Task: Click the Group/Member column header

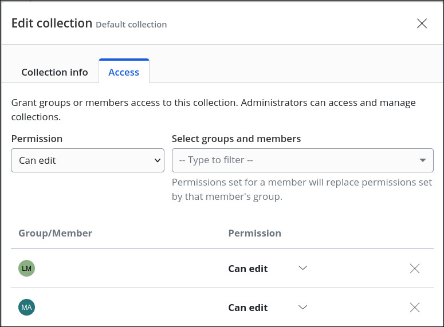Action: 55,233
